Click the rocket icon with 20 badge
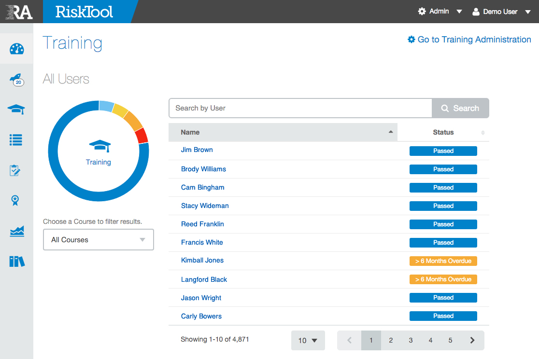Screen dimensions: 539x359 pyautogui.click(x=17, y=80)
